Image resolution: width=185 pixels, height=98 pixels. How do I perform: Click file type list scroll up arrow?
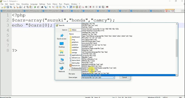177,24
